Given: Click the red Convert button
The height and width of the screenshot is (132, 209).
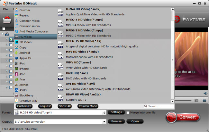Looking at the screenshot, I should coord(183,117).
